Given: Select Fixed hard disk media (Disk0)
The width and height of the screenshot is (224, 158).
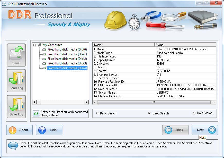Looking at the screenshot, I should coord(67,49).
